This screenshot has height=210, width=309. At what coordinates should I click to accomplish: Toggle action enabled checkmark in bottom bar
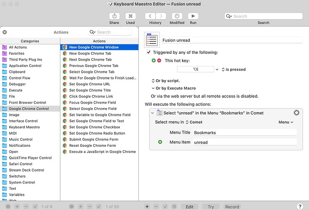[x=165, y=207]
